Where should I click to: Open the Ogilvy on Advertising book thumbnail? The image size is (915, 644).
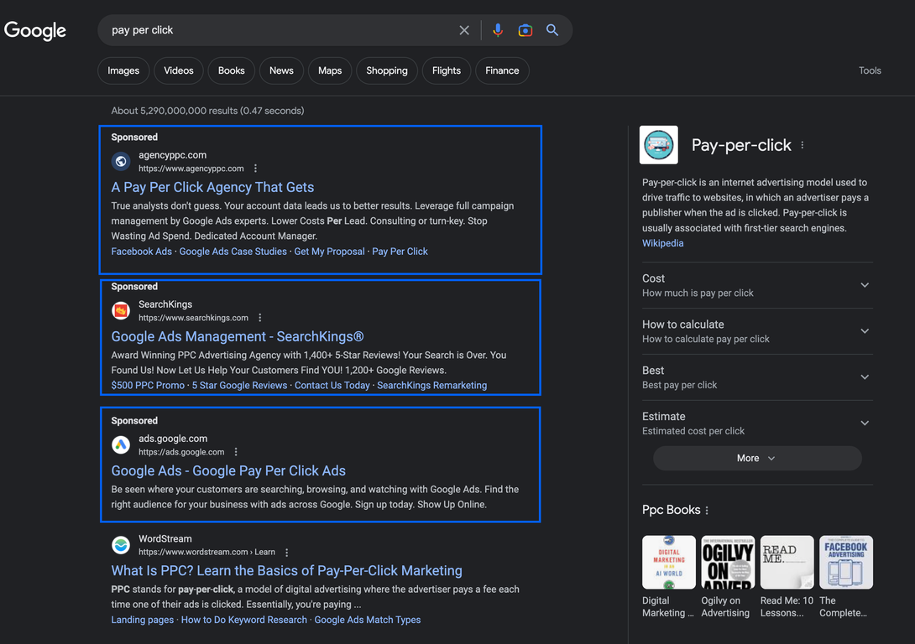coord(727,562)
